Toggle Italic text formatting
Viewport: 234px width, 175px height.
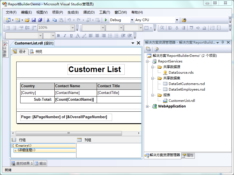point(65,36)
